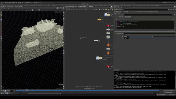Image resolution: width=176 pixels, height=99 pixels.
Task: Click the stop button in the playbar
Action: pyautogui.click(x=5, y=91)
